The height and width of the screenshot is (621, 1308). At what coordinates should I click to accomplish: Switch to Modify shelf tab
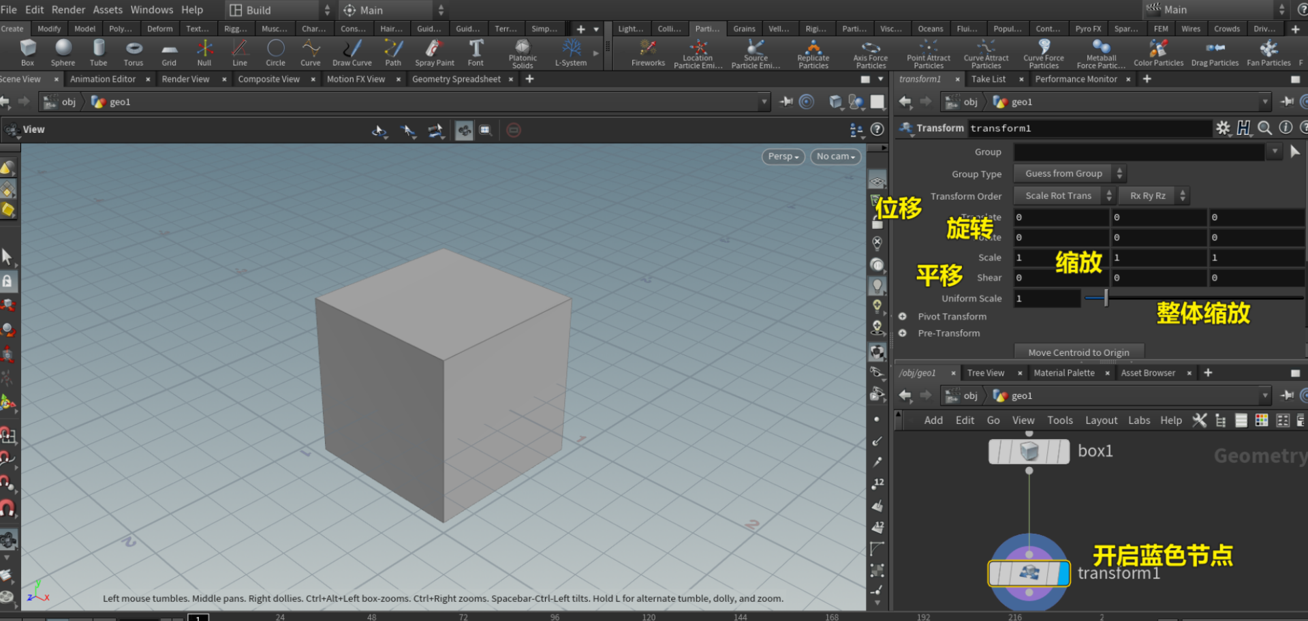[49, 29]
